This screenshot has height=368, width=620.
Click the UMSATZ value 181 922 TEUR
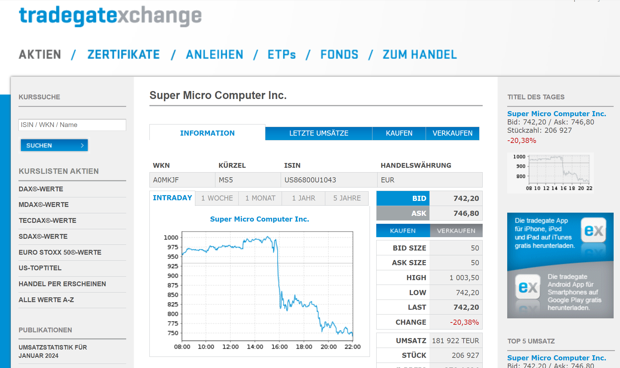(456, 341)
